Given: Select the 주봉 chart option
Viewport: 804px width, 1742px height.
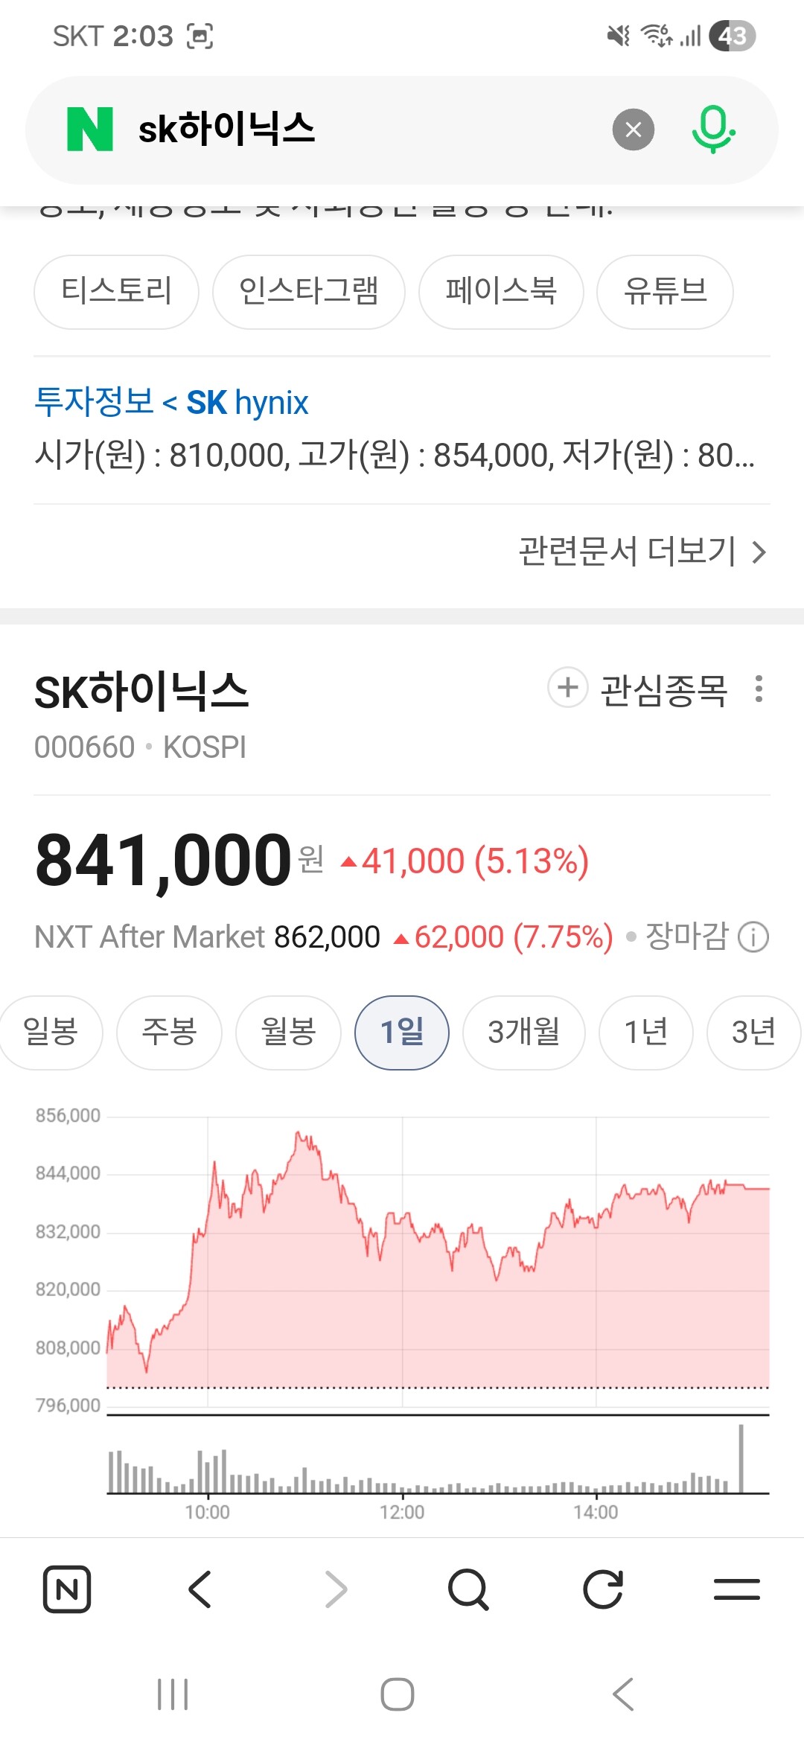Looking at the screenshot, I should click(x=169, y=1033).
